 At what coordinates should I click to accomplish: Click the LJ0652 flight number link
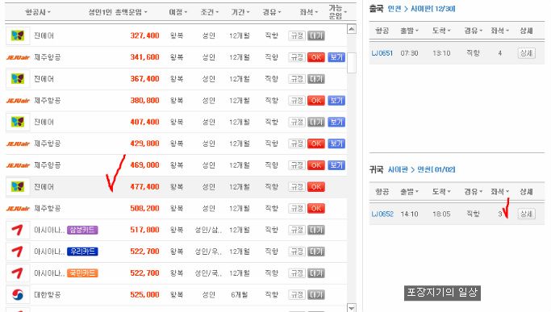coord(382,214)
